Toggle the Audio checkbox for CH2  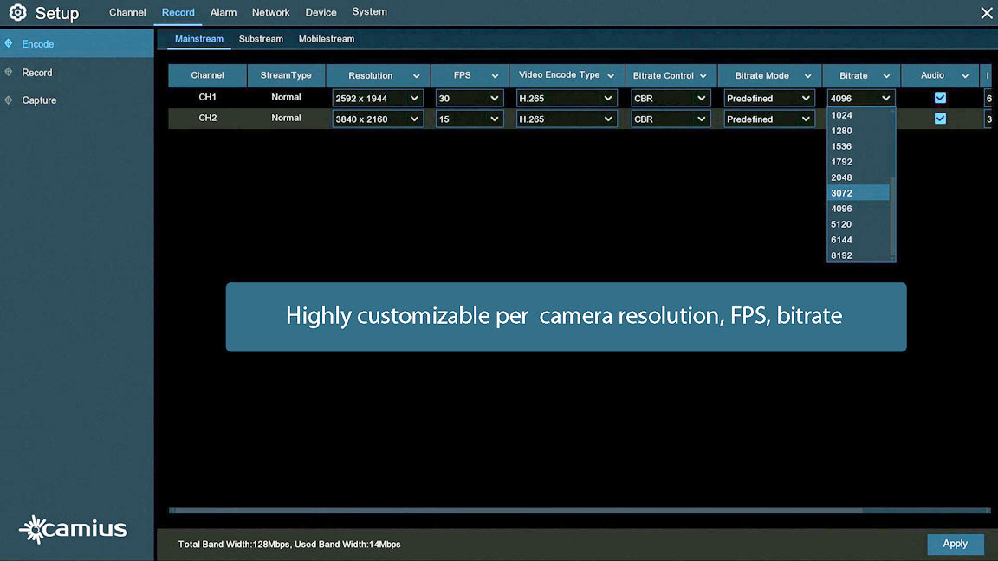(x=940, y=119)
